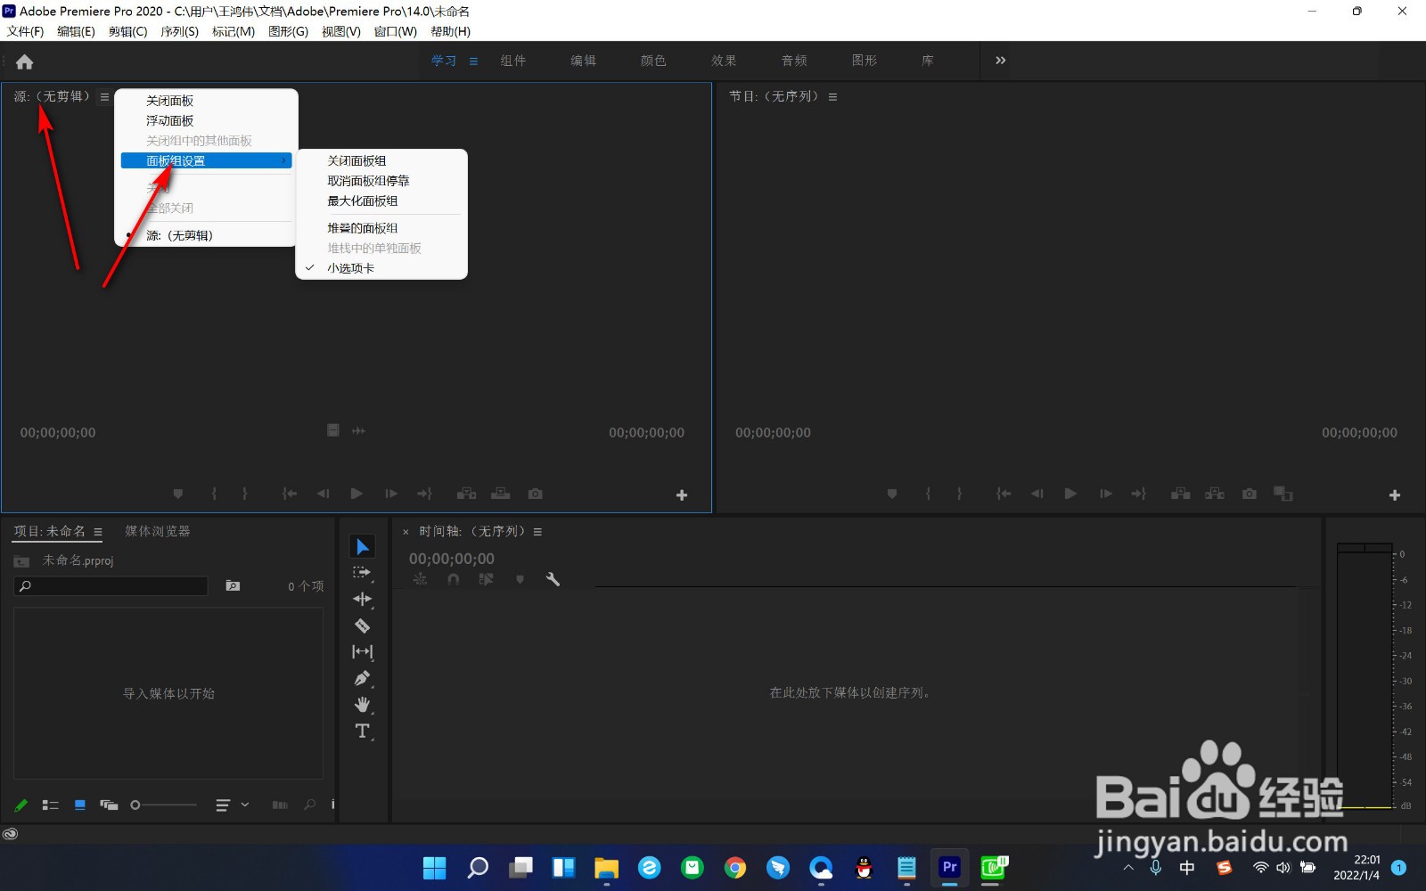The width and height of the screenshot is (1426, 891).
Task: Click Lift button in Program monitor
Action: click(1181, 494)
